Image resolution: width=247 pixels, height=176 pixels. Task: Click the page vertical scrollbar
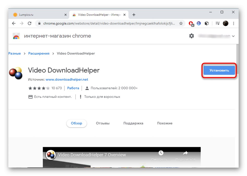point(237,59)
